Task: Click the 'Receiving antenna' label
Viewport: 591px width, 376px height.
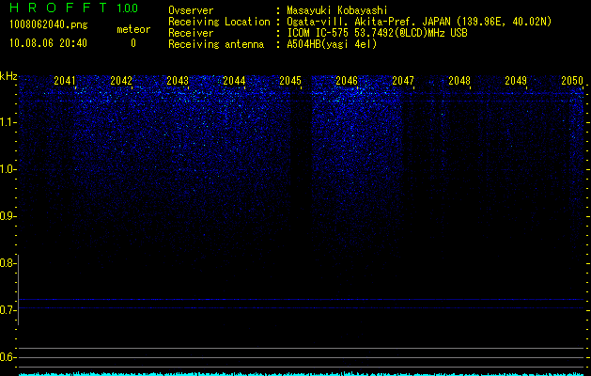Action: click(x=216, y=44)
